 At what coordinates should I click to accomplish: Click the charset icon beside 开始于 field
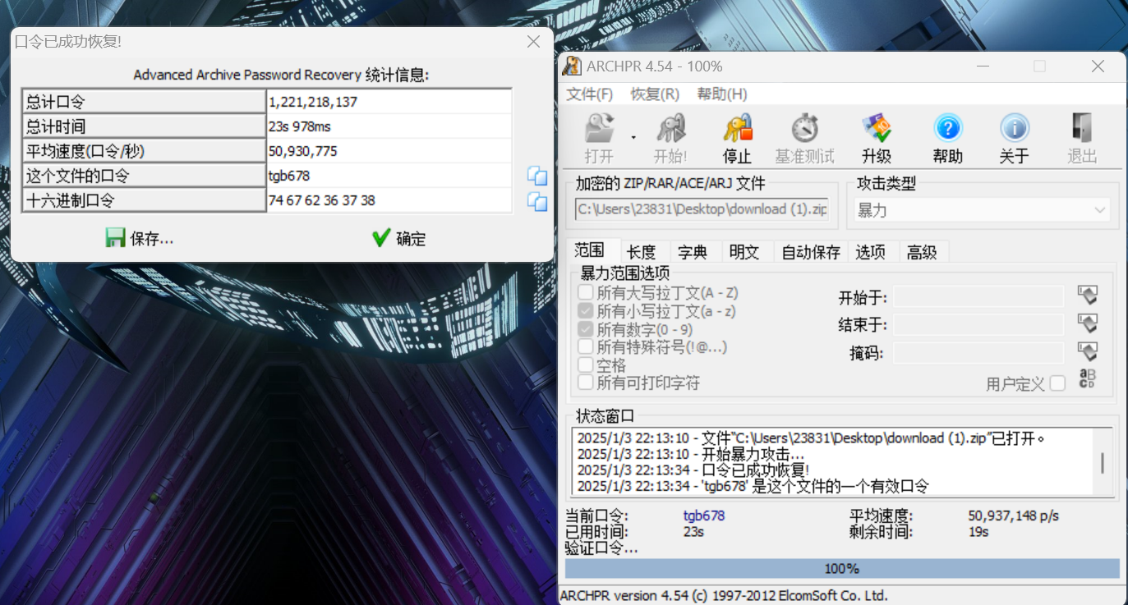coord(1088,296)
